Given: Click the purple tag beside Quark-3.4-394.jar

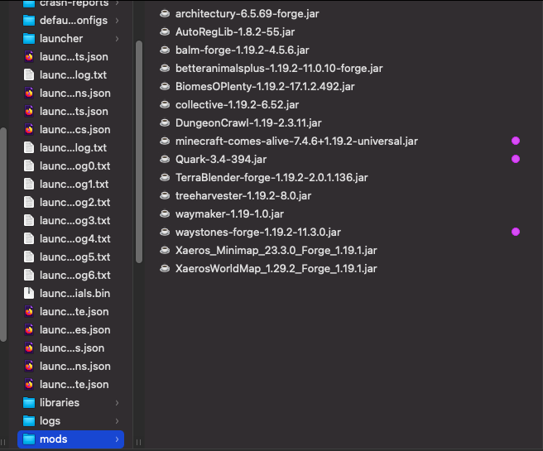Looking at the screenshot, I should pos(516,159).
